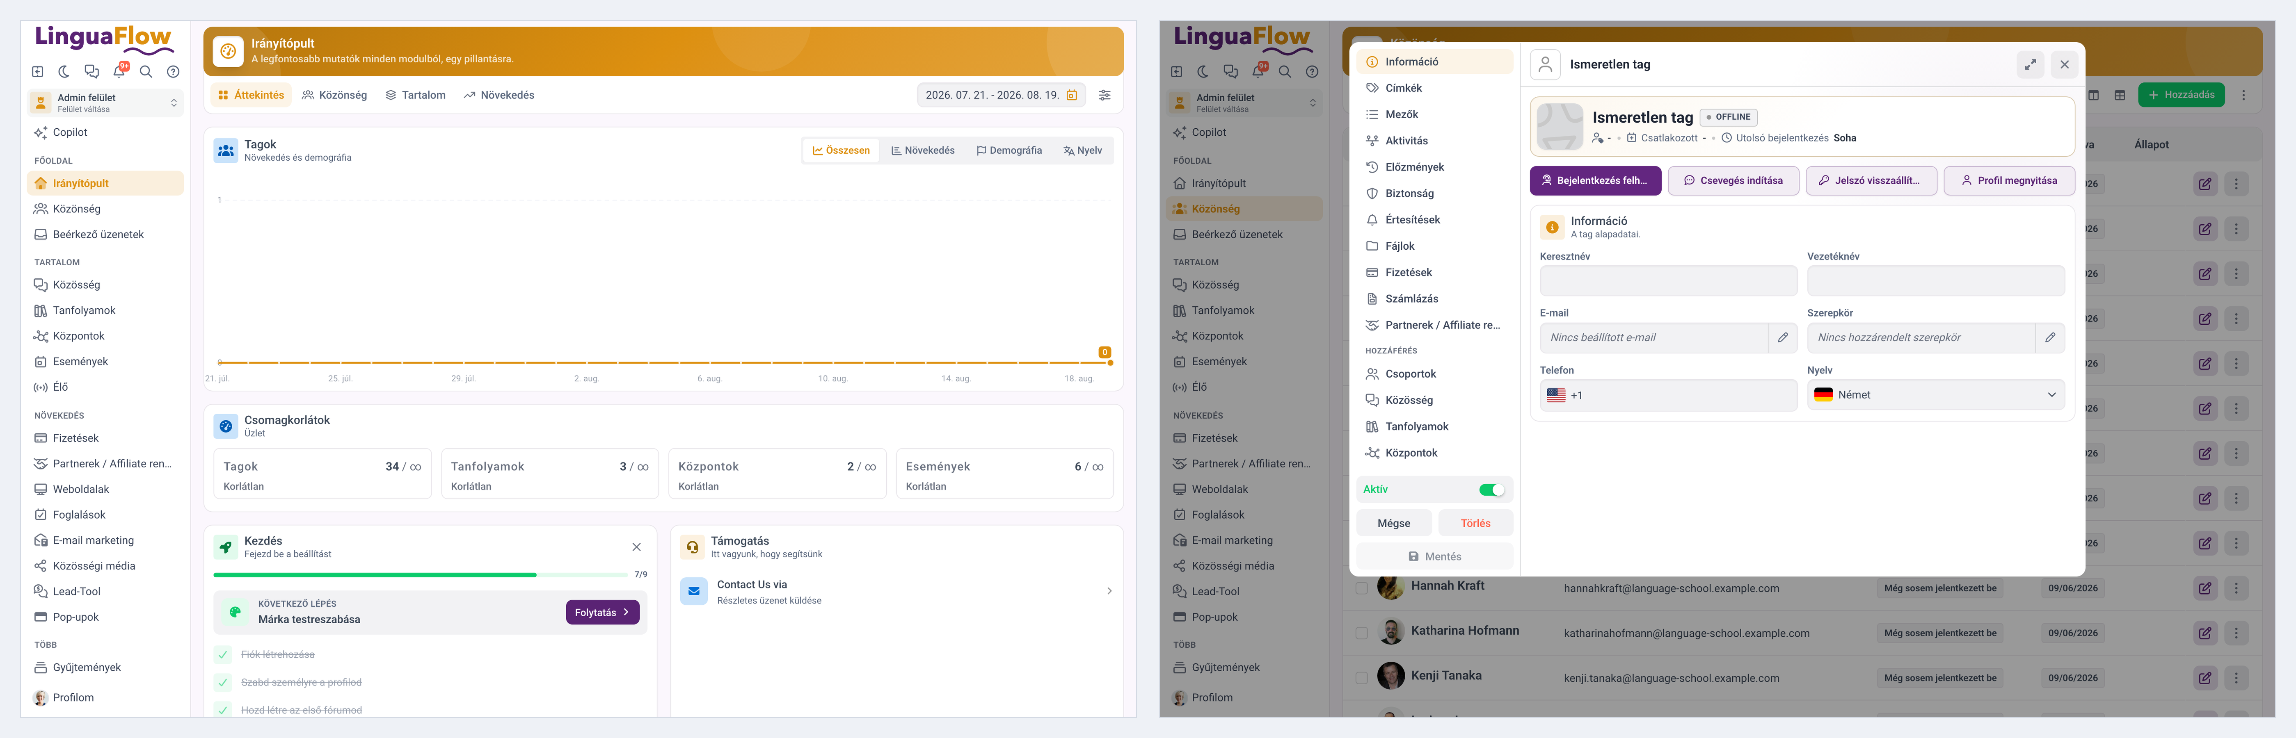
Task: Click the Ismeretlen tag avatar placeholder
Action: [1560, 126]
